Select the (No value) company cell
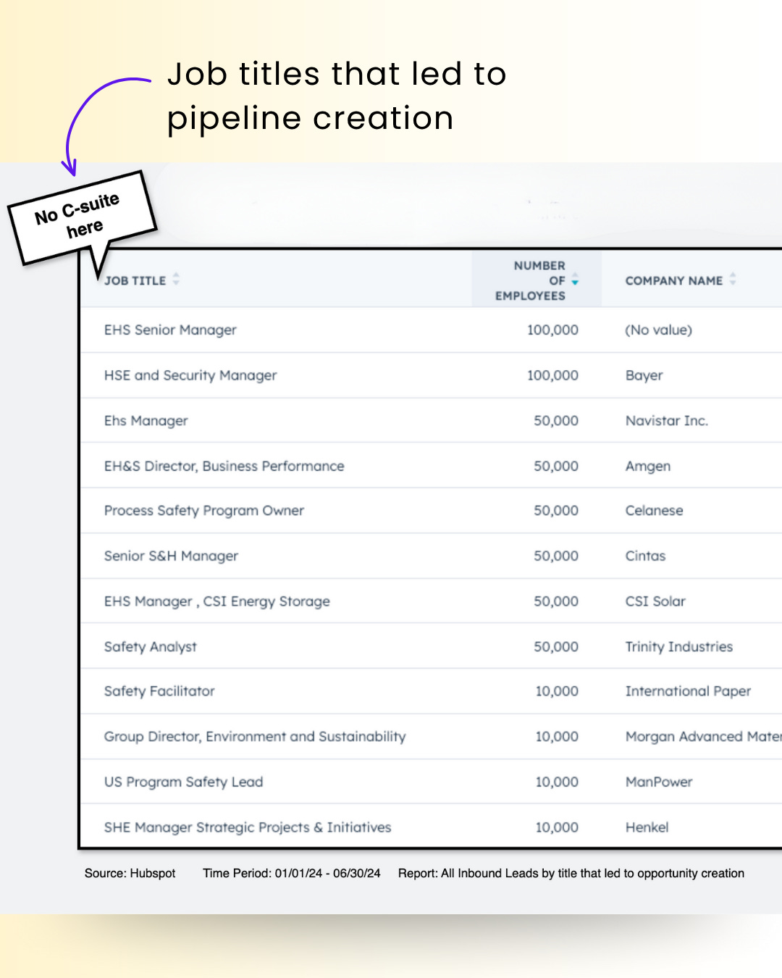This screenshot has width=782, height=978. 658,330
